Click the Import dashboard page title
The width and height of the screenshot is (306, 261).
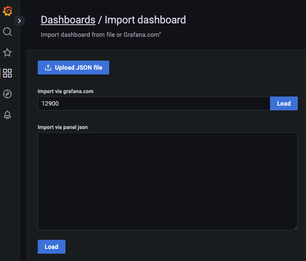pyautogui.click(x=145, y=20)
